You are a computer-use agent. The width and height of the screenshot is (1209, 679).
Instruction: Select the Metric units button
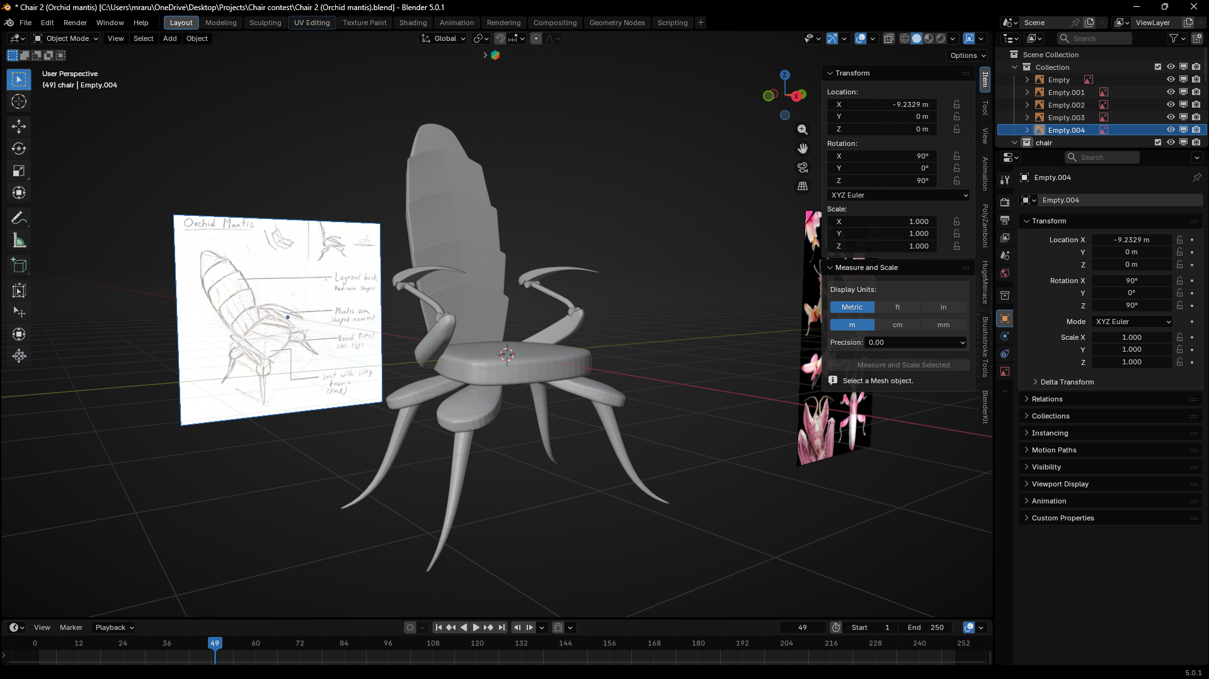(x=852, y=307)
